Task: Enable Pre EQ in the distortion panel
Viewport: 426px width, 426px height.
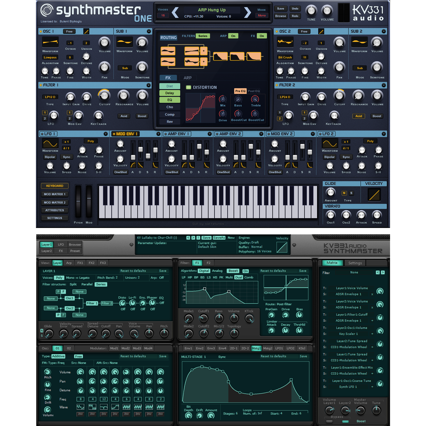Action: 240,91
